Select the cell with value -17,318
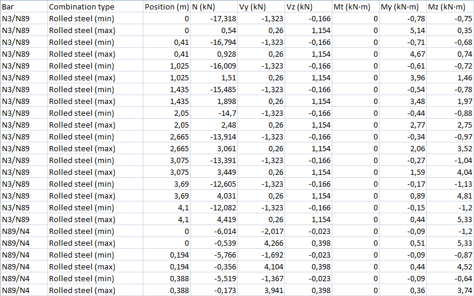Viewport: 474px width, 296px height. click(x=224, y=18)
